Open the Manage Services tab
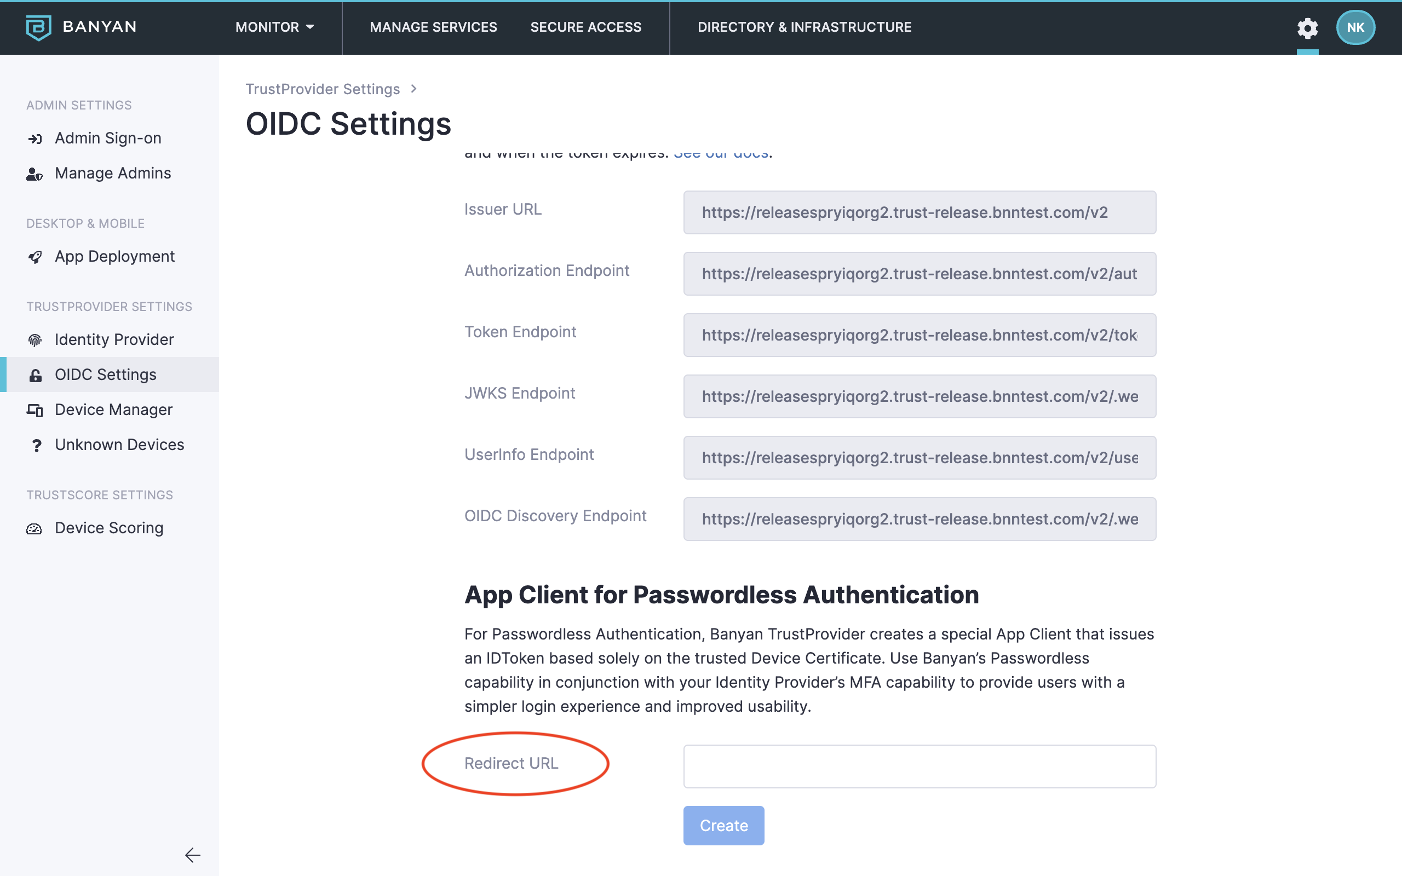Screen dimensions: 1402x876 pos(433,27)
